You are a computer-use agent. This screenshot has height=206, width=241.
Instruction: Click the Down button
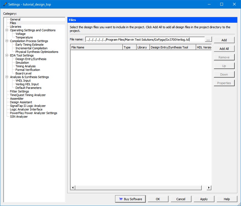tap(224, 74)
